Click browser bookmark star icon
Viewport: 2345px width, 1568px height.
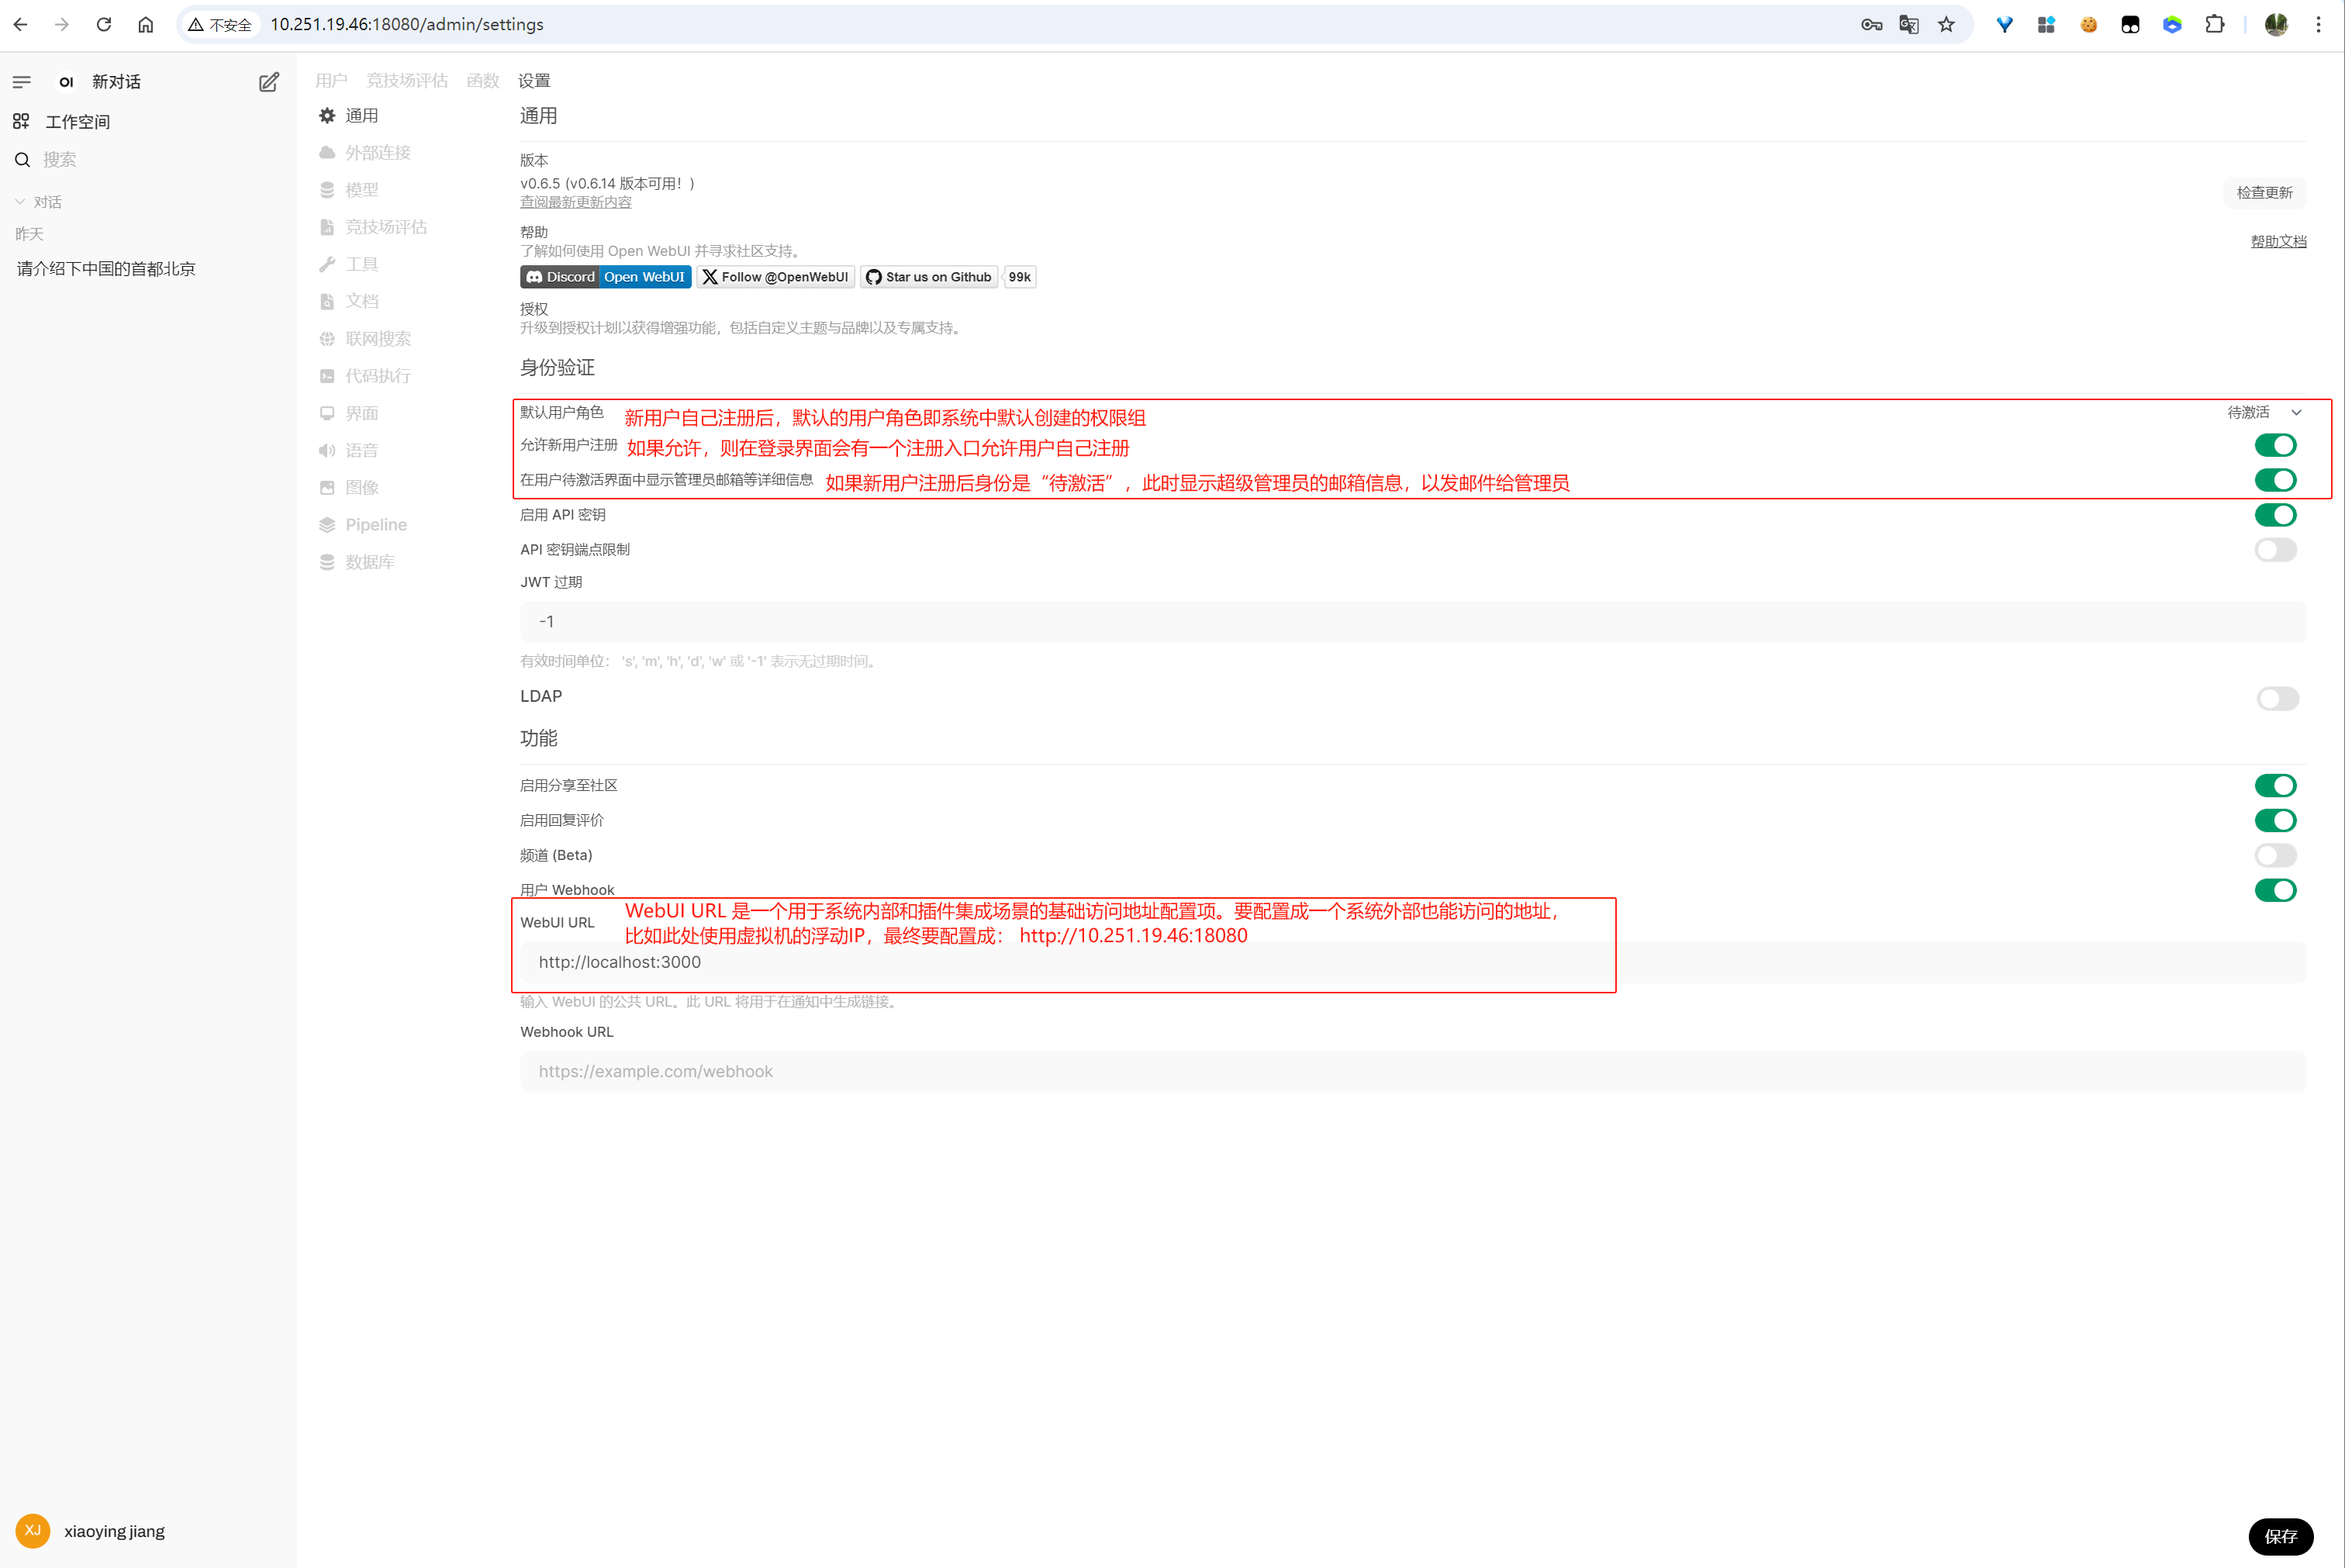point(1946,24)
